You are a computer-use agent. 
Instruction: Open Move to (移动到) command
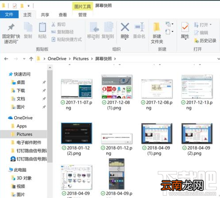click(x=93, y=31)
